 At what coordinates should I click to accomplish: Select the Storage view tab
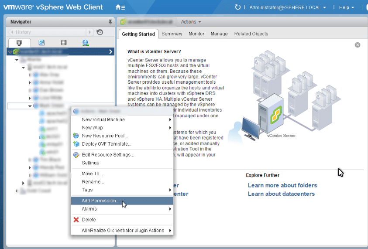pyautogui.click(x=64, y=42)
